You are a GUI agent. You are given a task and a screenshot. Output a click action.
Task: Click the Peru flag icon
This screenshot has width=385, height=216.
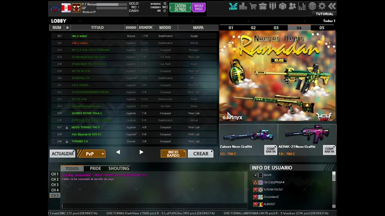66,8
